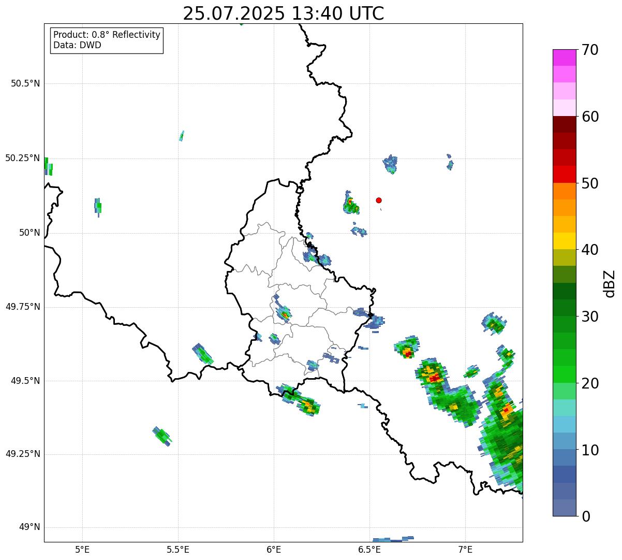This screenshot has height=560, width=622.
Task: Click the 49.5°N latitude label
Action: 25,381
